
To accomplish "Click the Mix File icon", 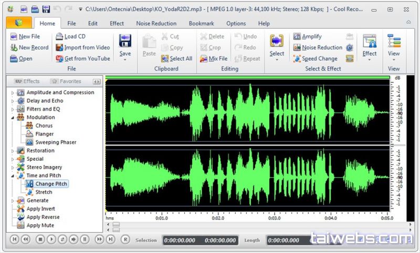I will (204, 59).
